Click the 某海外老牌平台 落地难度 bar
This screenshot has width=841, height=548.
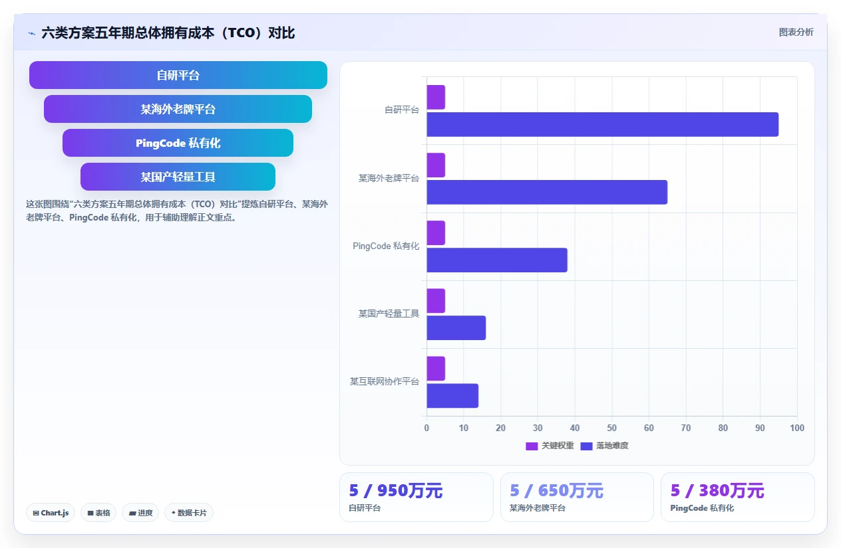click(547, 192)
